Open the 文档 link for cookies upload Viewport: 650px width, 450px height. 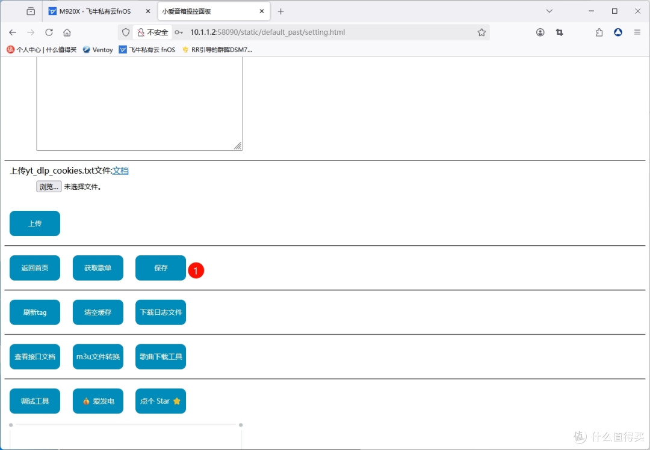(120, 171)
